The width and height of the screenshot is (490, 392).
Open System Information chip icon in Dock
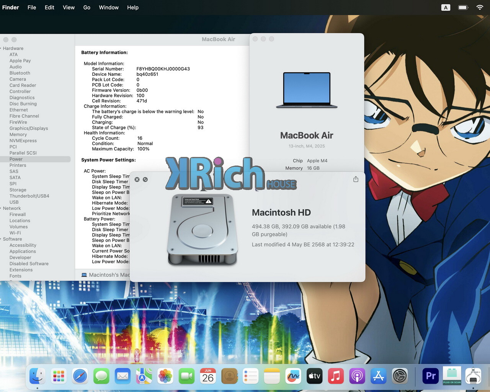tap(474, 376)
